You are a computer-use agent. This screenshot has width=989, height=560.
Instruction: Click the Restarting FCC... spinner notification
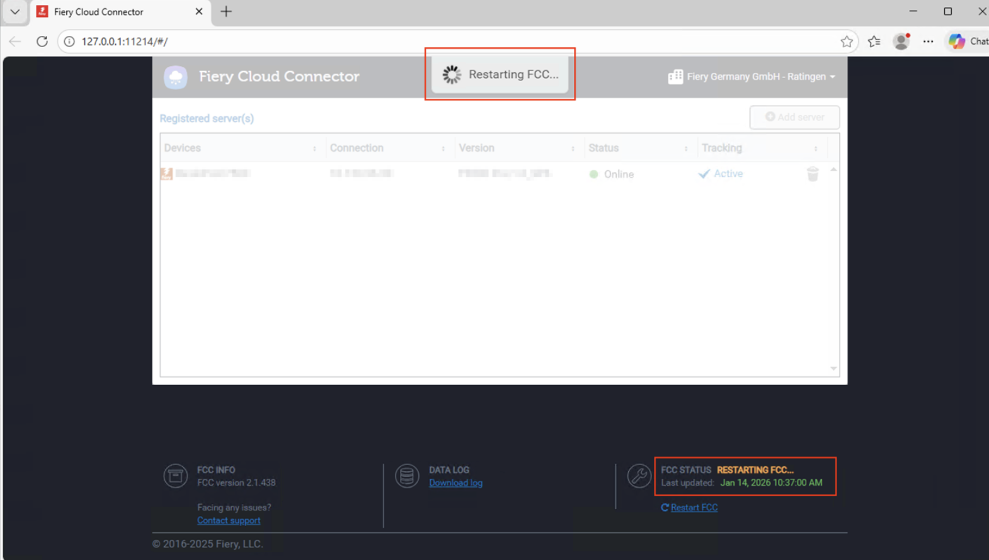click(x=500, y=74)
